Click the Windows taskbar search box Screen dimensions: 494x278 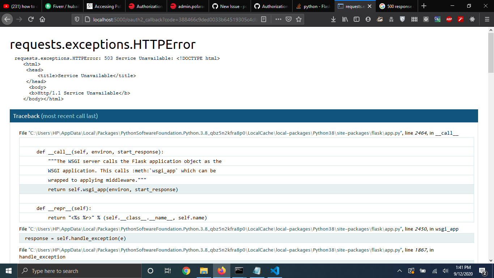pyautogui.click(x=79, y=271)
